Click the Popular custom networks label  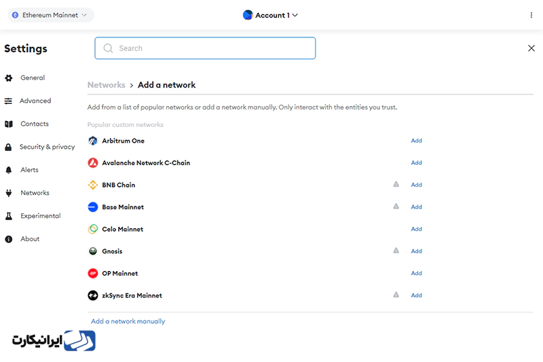(126, 125)
